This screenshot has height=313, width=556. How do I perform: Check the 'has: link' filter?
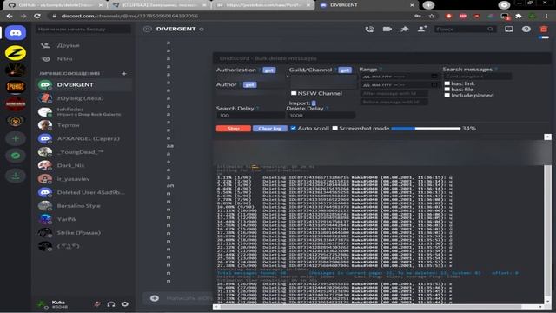[447, 83]
